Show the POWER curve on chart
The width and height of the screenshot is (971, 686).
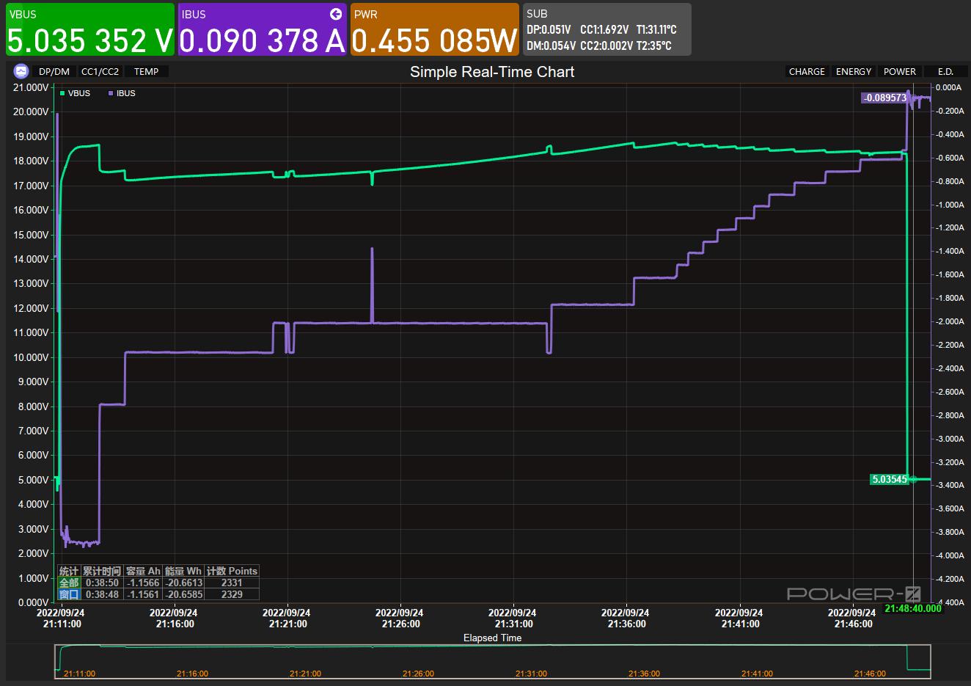coord(899,71)
